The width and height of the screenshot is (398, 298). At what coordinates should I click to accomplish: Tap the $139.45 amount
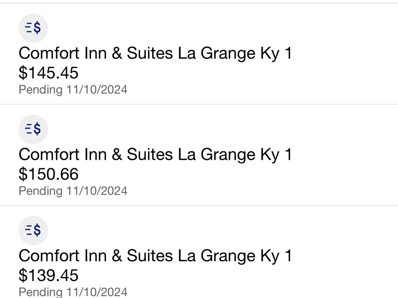click(49, 276)
